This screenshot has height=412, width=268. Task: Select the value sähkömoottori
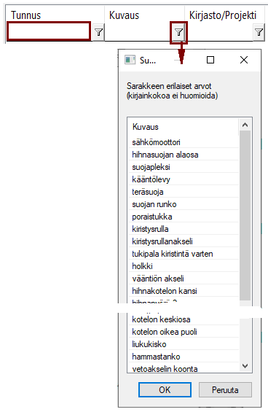click(x=184, y=142)
